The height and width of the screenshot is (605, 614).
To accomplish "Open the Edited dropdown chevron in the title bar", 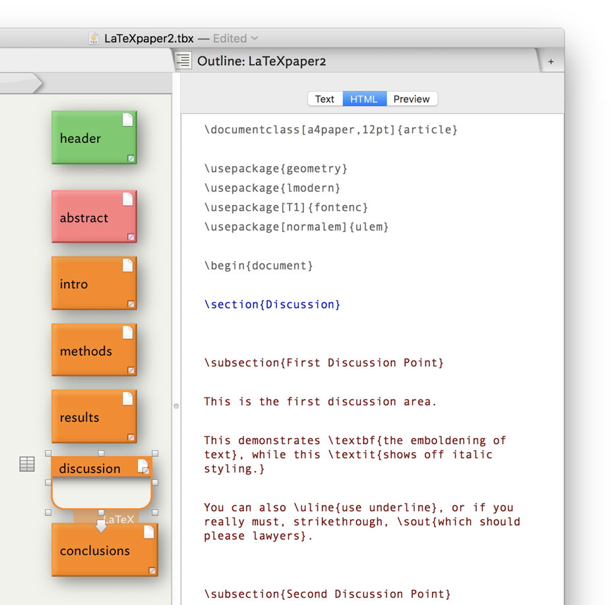I will click(x=255, y=38).
